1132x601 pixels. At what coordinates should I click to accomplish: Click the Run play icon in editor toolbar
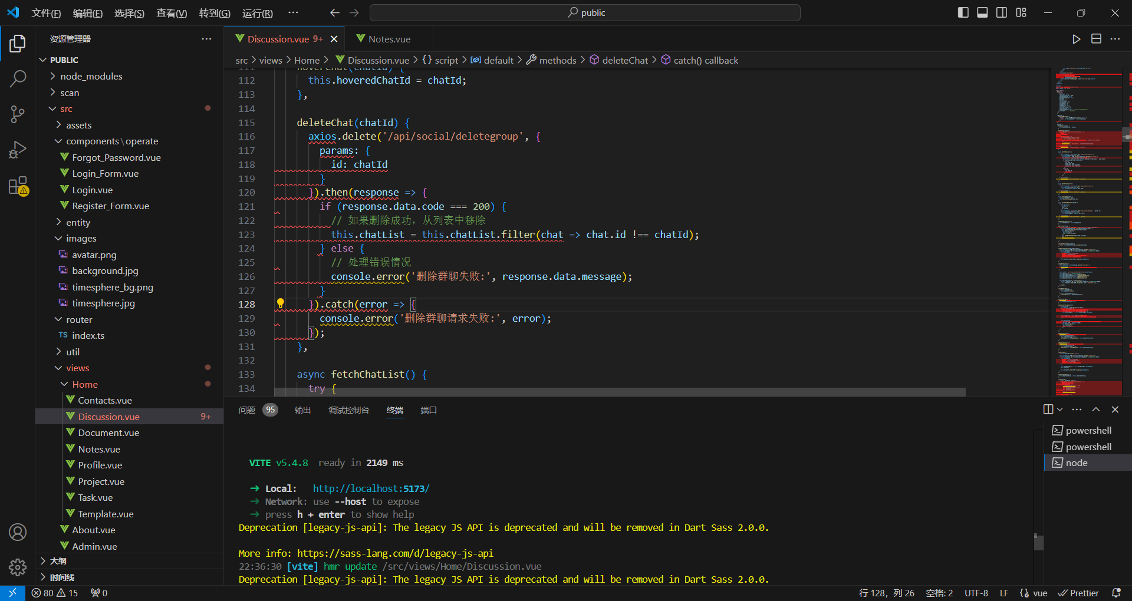(1076, 39)
